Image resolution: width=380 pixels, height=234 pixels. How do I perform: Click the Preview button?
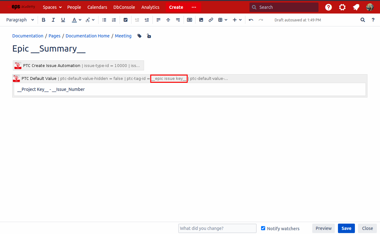pyautogui.click(x=324, y=228)
